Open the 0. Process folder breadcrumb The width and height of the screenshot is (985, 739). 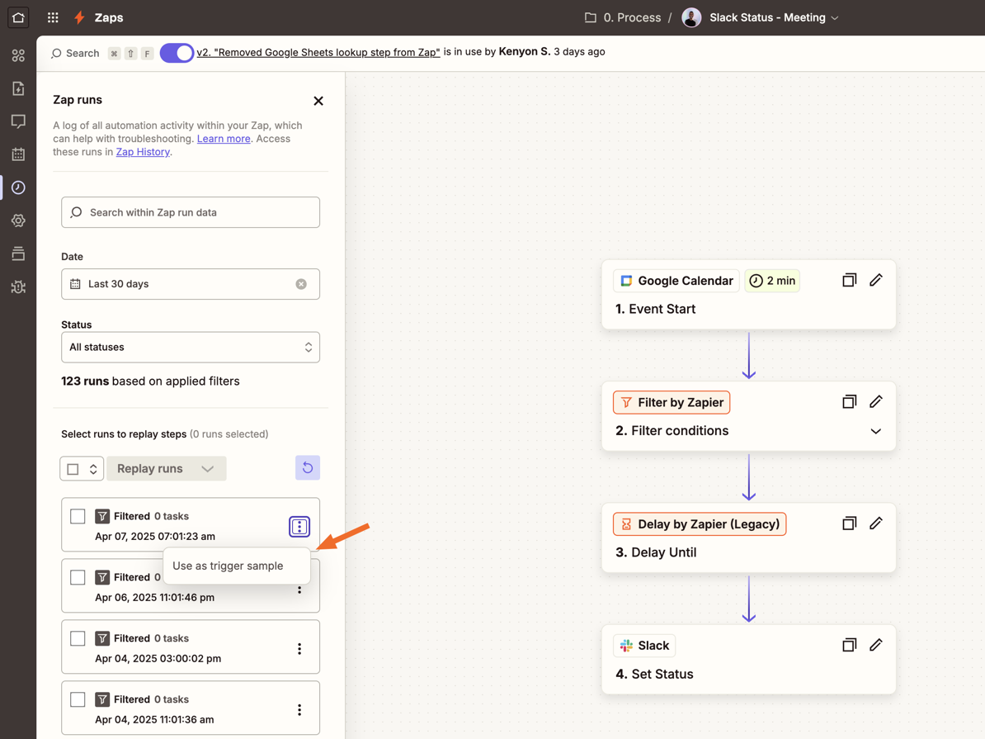coord(623,17)
